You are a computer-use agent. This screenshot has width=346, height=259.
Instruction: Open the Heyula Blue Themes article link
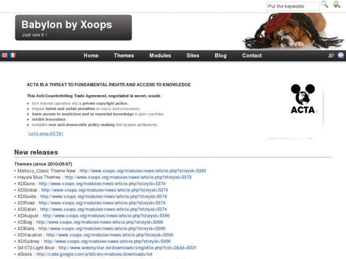pyautogui.click(x=128, y=177)
